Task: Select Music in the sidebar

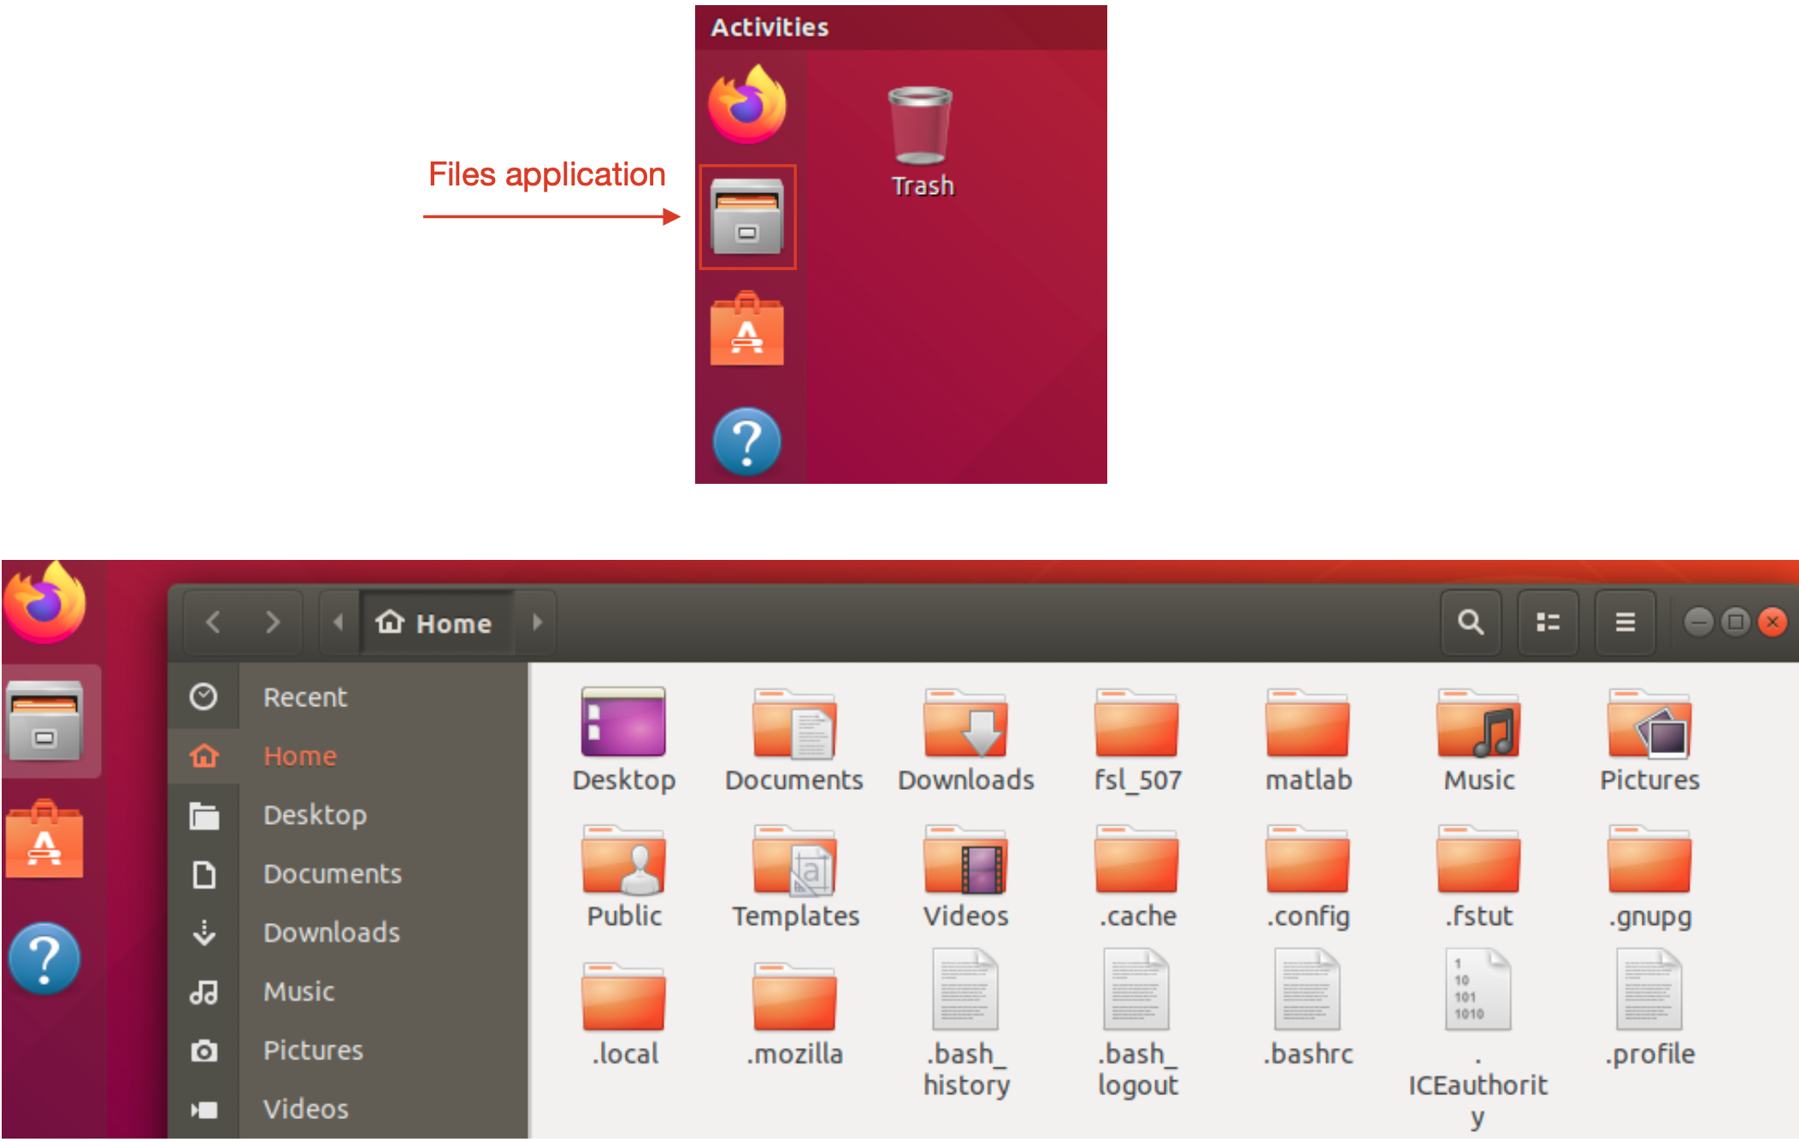Action: coord(298,991)
